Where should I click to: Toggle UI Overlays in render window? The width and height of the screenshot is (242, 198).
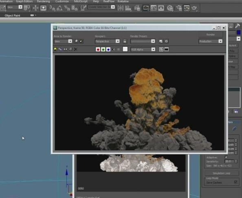point(161,49)
